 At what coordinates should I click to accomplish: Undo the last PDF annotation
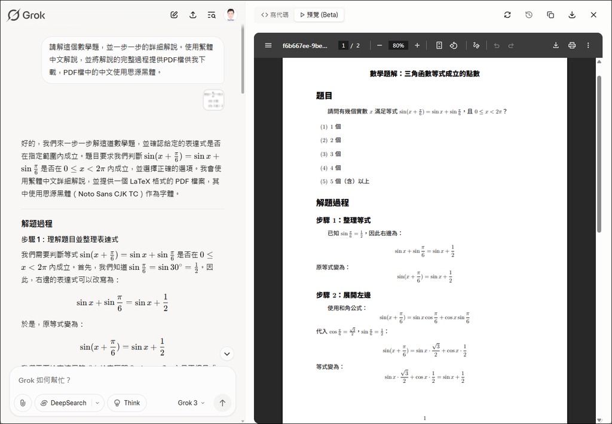497,45
